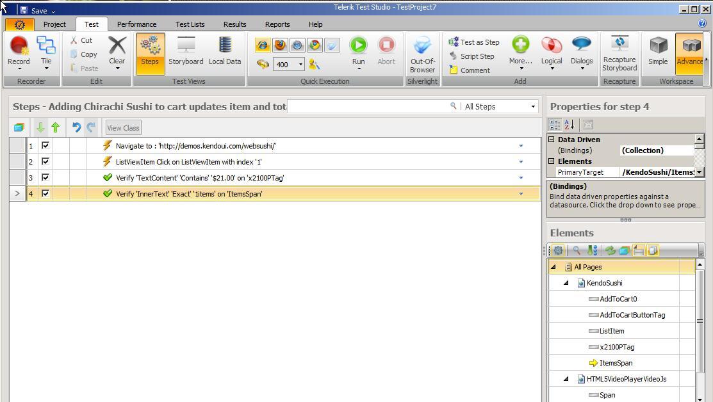Add a Test as Step
The height and width of the screenshot is (402, 713).
tap(474, 42)
